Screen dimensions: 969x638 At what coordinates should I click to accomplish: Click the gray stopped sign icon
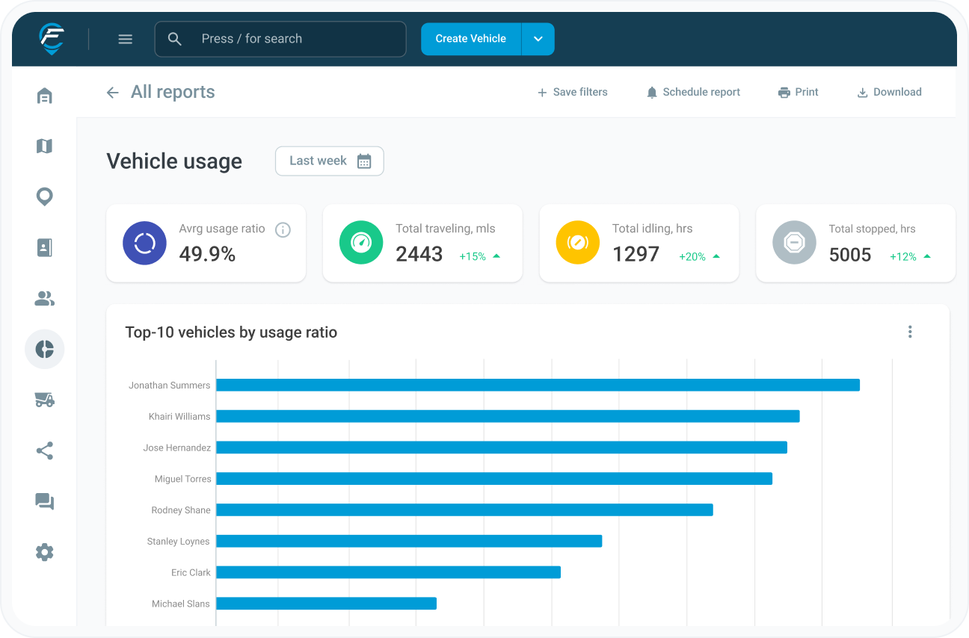794,243
